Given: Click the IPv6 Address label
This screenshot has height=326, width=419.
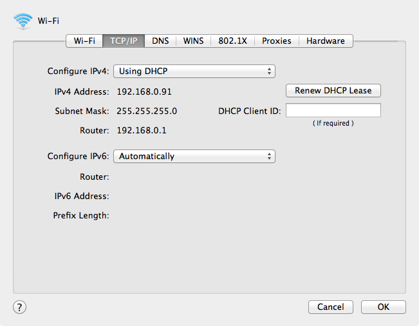Looking at the screenshot, I should tap(82, 196).
